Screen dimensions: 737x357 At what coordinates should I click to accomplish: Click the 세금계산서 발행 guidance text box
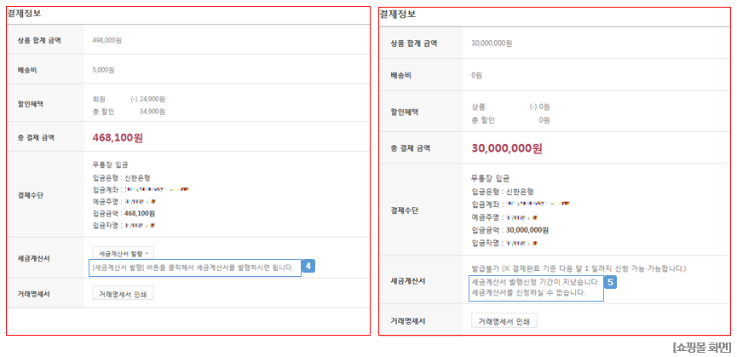click(195, 268)
